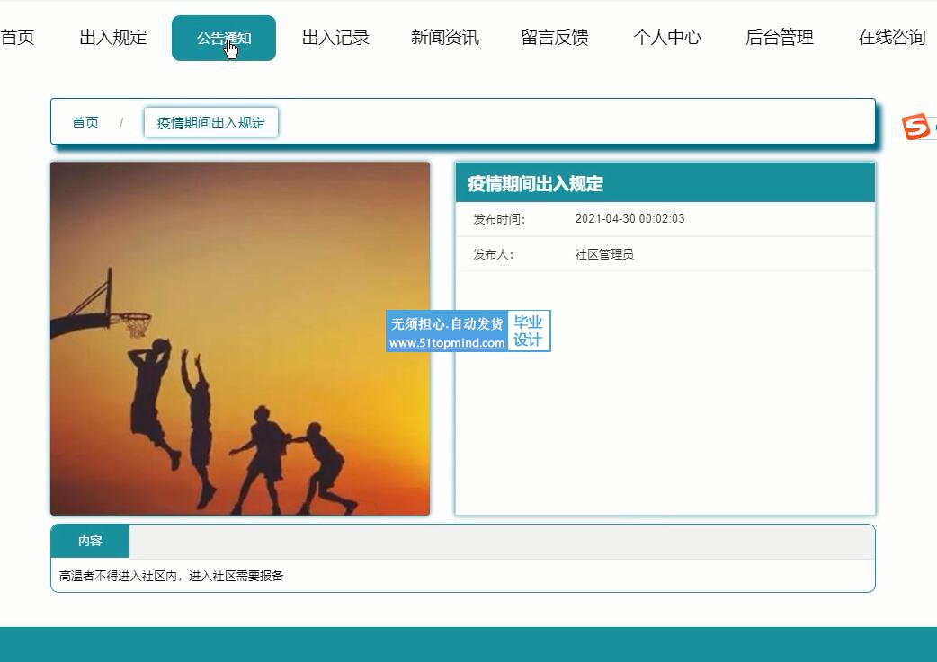Click the publisher name 社区管理员
Screen dimensions: 937x662
[x=604, y=254]
